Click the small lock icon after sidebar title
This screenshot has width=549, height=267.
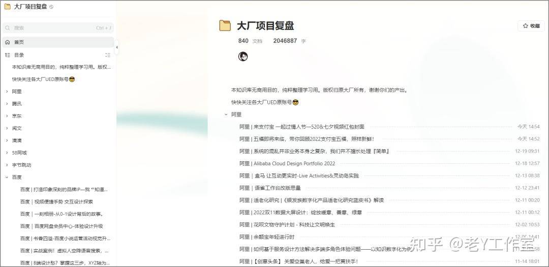[51, 7]
